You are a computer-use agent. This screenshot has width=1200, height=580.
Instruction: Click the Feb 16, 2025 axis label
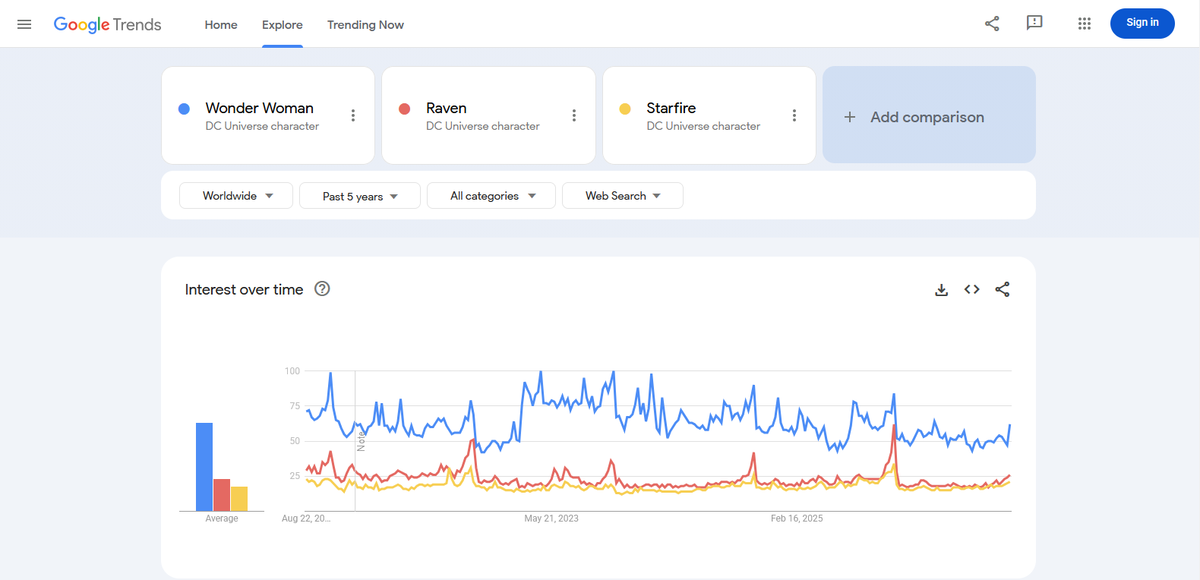tap(797, 519)
